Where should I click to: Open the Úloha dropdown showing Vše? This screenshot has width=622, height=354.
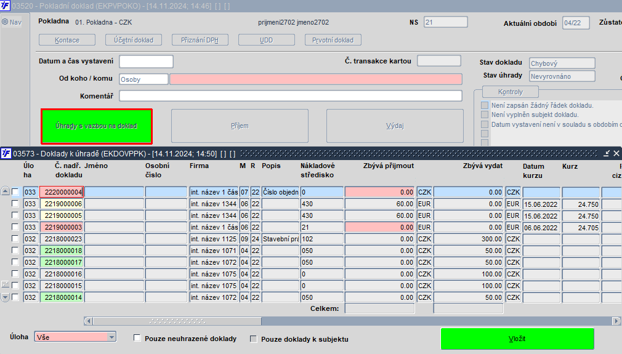click(75, 337)
